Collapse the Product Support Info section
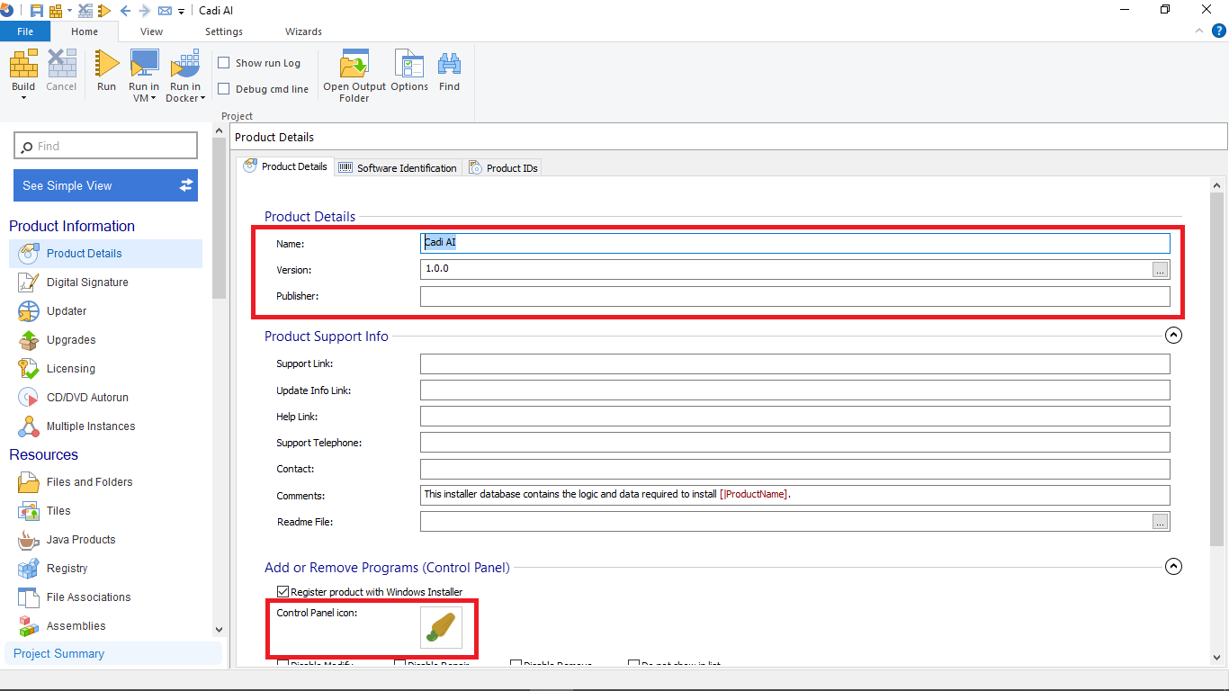1229x691 pixels. pos(1173,336)
